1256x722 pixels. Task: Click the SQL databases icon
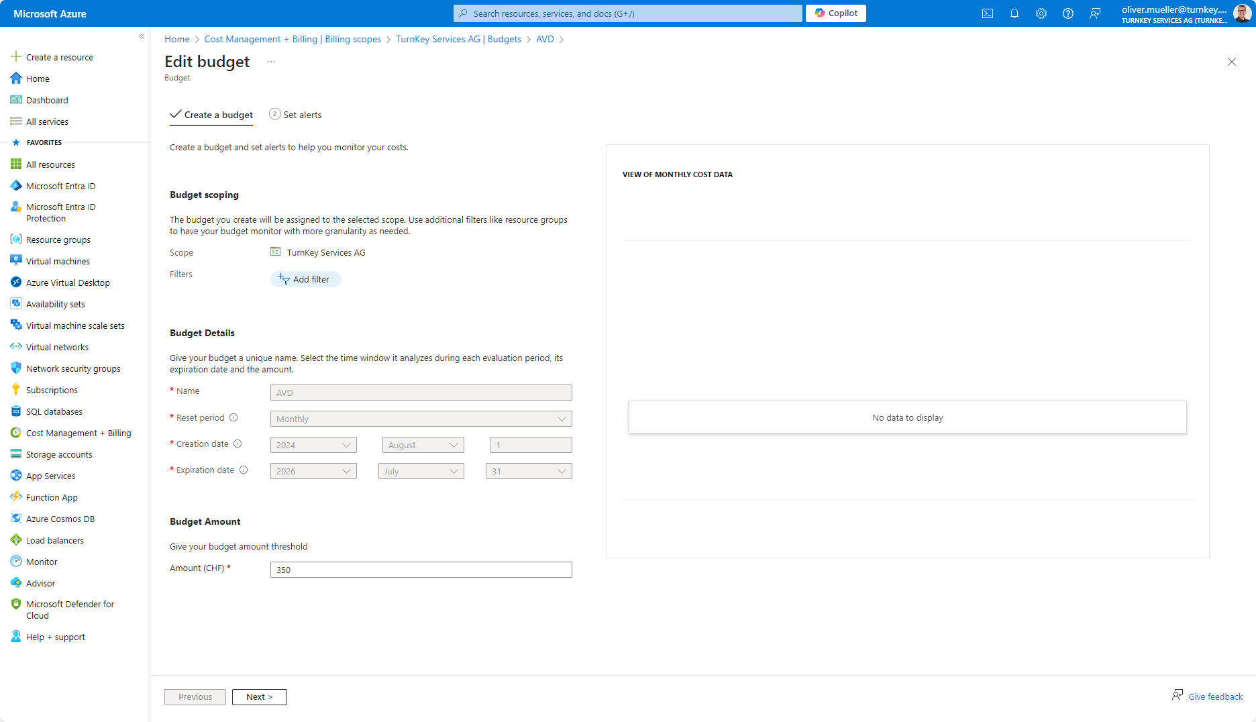point(16,411)
